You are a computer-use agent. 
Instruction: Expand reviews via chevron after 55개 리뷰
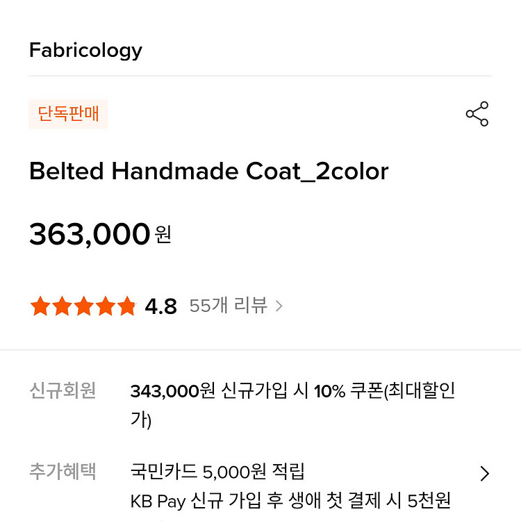(x=279, y=306)
